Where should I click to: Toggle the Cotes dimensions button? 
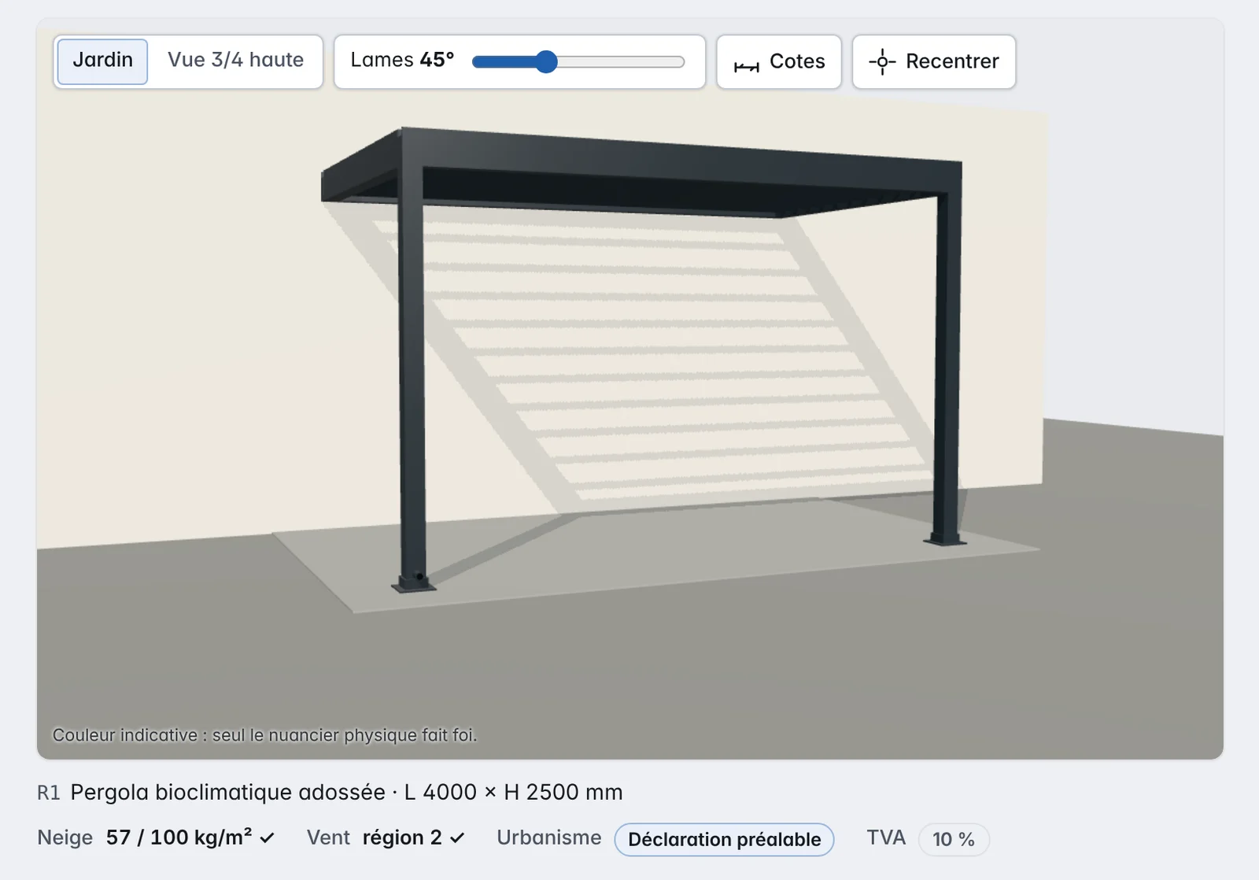coord(779,61)
